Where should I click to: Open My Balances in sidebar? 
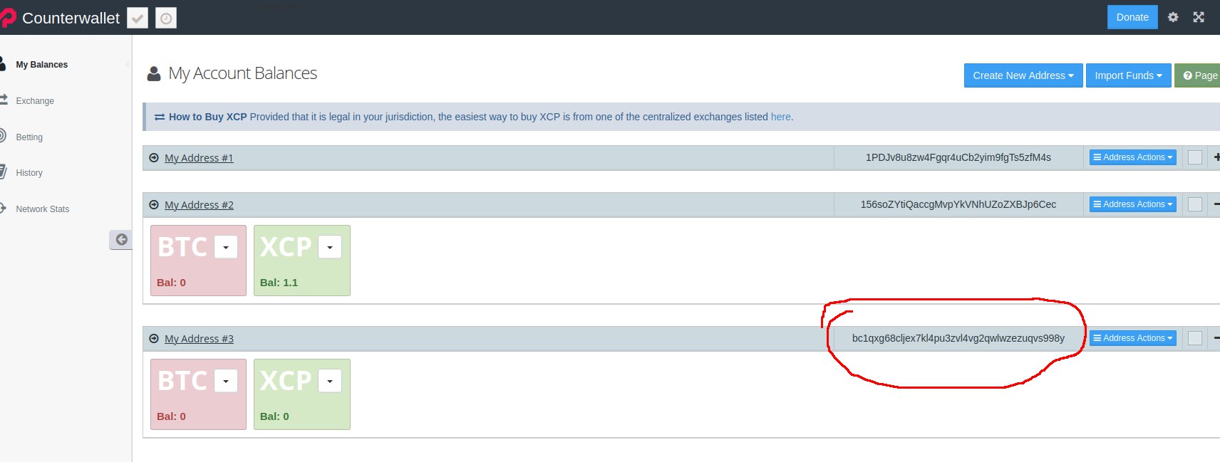(41, 65)
